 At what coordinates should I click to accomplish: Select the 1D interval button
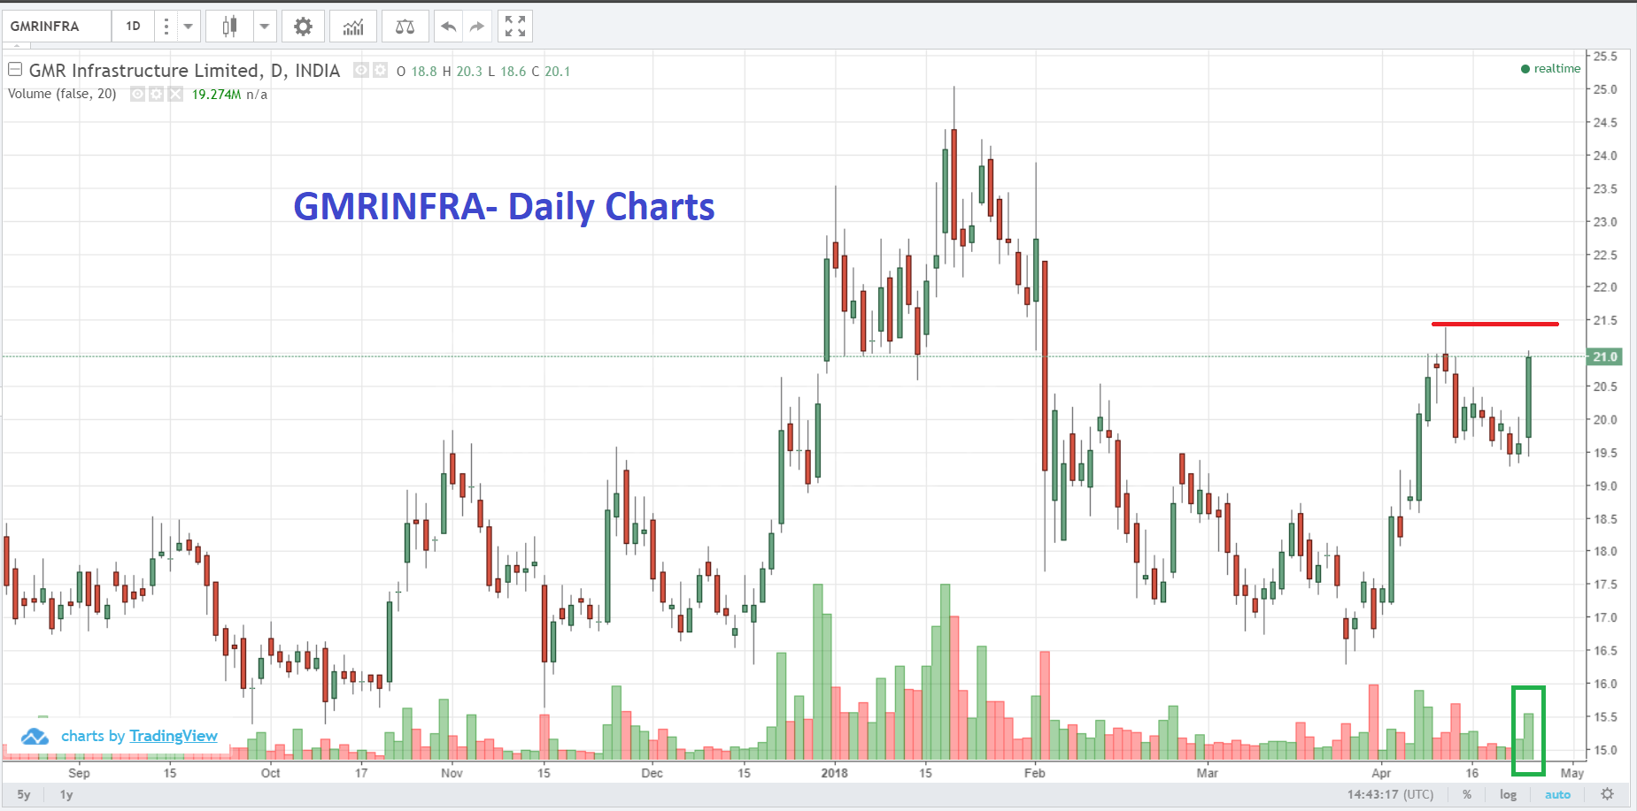(133, 27)
